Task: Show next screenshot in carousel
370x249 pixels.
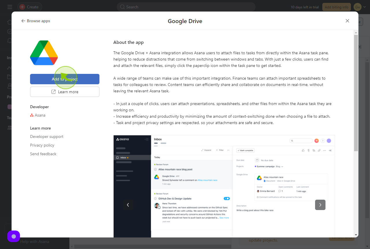Action: (320, 205)
